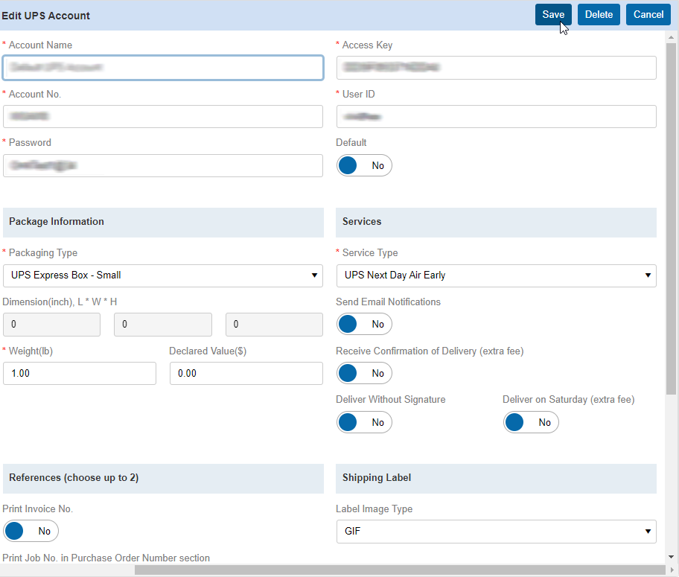This screenshot has height=577, width=679.
Task: Open the Packaging Type dropdown
Action: click(163, 275)
